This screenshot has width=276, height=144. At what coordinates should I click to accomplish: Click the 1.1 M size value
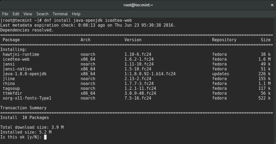[265, 83]
